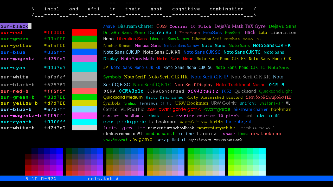333x187 pixels.
Task: Click the 'cols.txt *' buffer name
Action: click(x=103, y=179)
